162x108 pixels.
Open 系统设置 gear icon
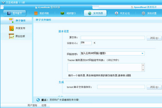click(143, 13)
